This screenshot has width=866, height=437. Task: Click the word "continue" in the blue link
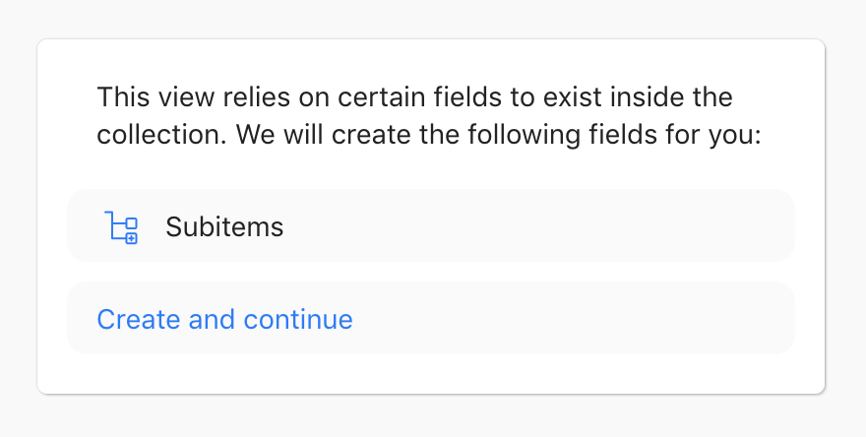298,319
